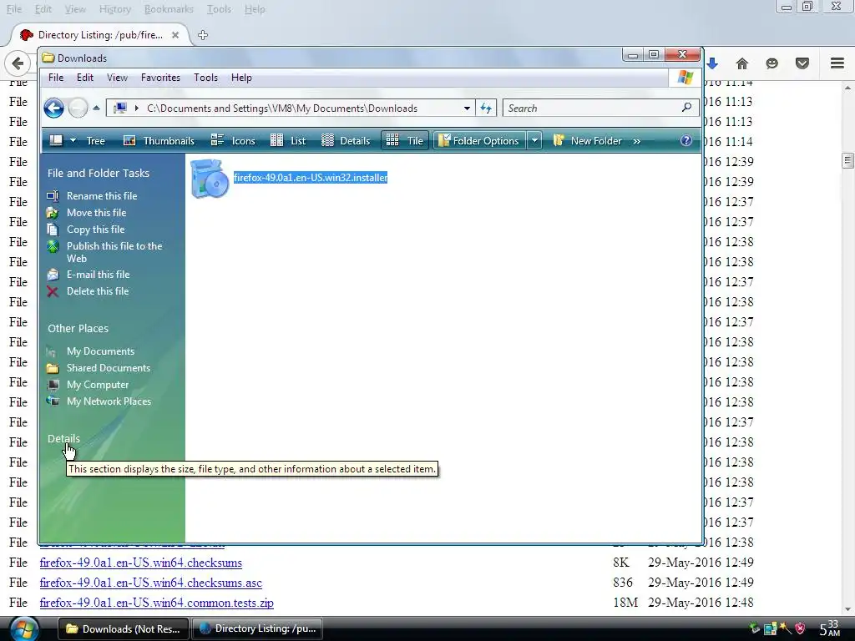855x641 pixels.
Task: Open the layout pane dropdown arrow
Action: pos(73,140)
